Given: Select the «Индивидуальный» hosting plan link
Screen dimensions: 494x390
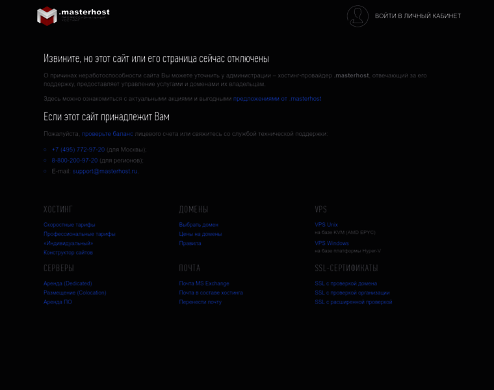Looking at the screenshot, I should (68, 243).
